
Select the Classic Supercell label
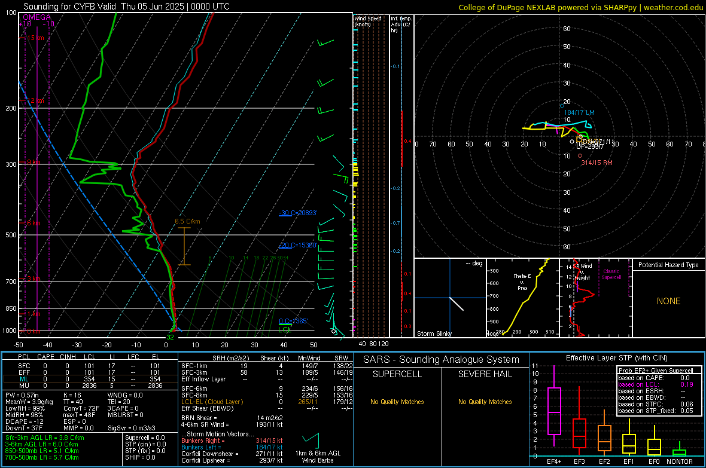[611, 274]
